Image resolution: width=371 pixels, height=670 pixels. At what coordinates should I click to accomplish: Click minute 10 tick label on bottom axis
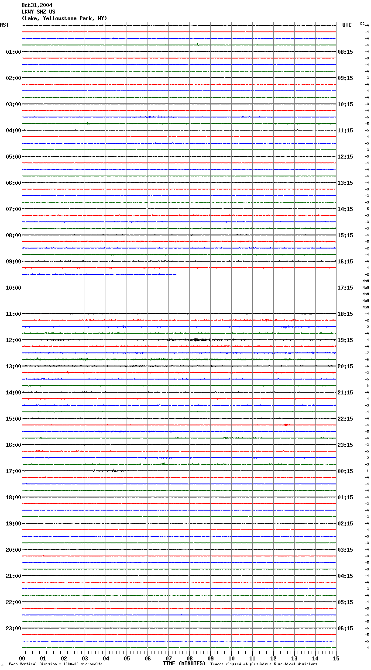[231, 658]
